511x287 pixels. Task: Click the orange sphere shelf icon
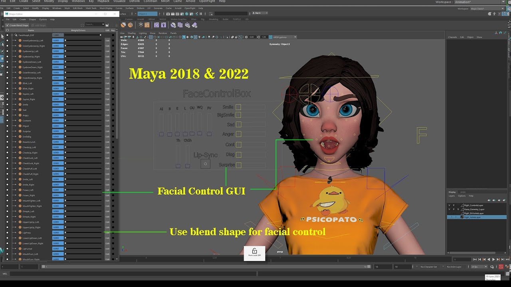(130, 25)
